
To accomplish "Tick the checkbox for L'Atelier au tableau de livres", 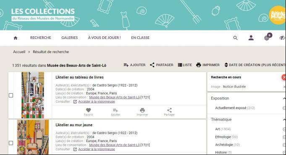I will point(11,95).
